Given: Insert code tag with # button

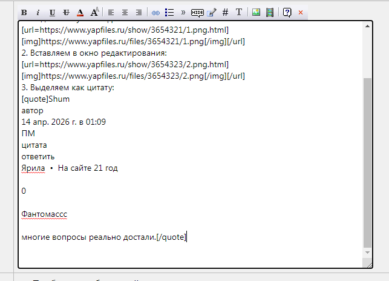Looking at the screenshot, I should tap(225, 12).
